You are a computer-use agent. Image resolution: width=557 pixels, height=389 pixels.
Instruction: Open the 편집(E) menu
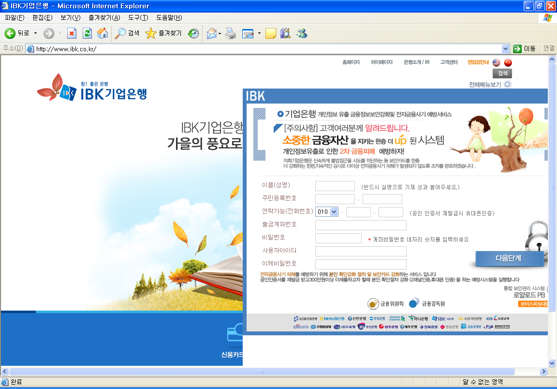42,18
